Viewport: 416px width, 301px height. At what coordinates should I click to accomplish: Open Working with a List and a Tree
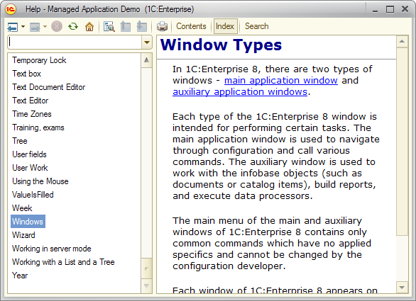63,262
